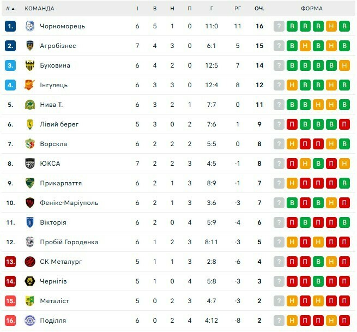Sort by the РГ goal difference header
Image resolution: width=357 pixels, height=332 pixels.
point(238,9)
